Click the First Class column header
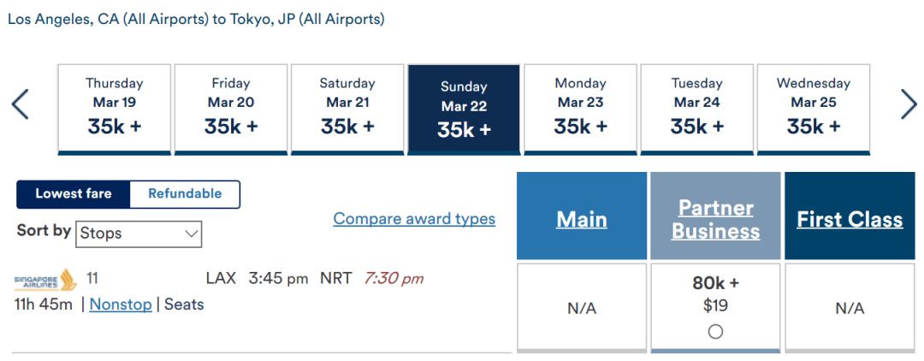The width and height of the screenshot is (924, 361). click(850, 220)
